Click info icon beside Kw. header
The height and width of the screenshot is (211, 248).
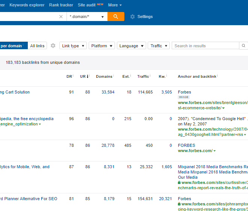point(166,75)
